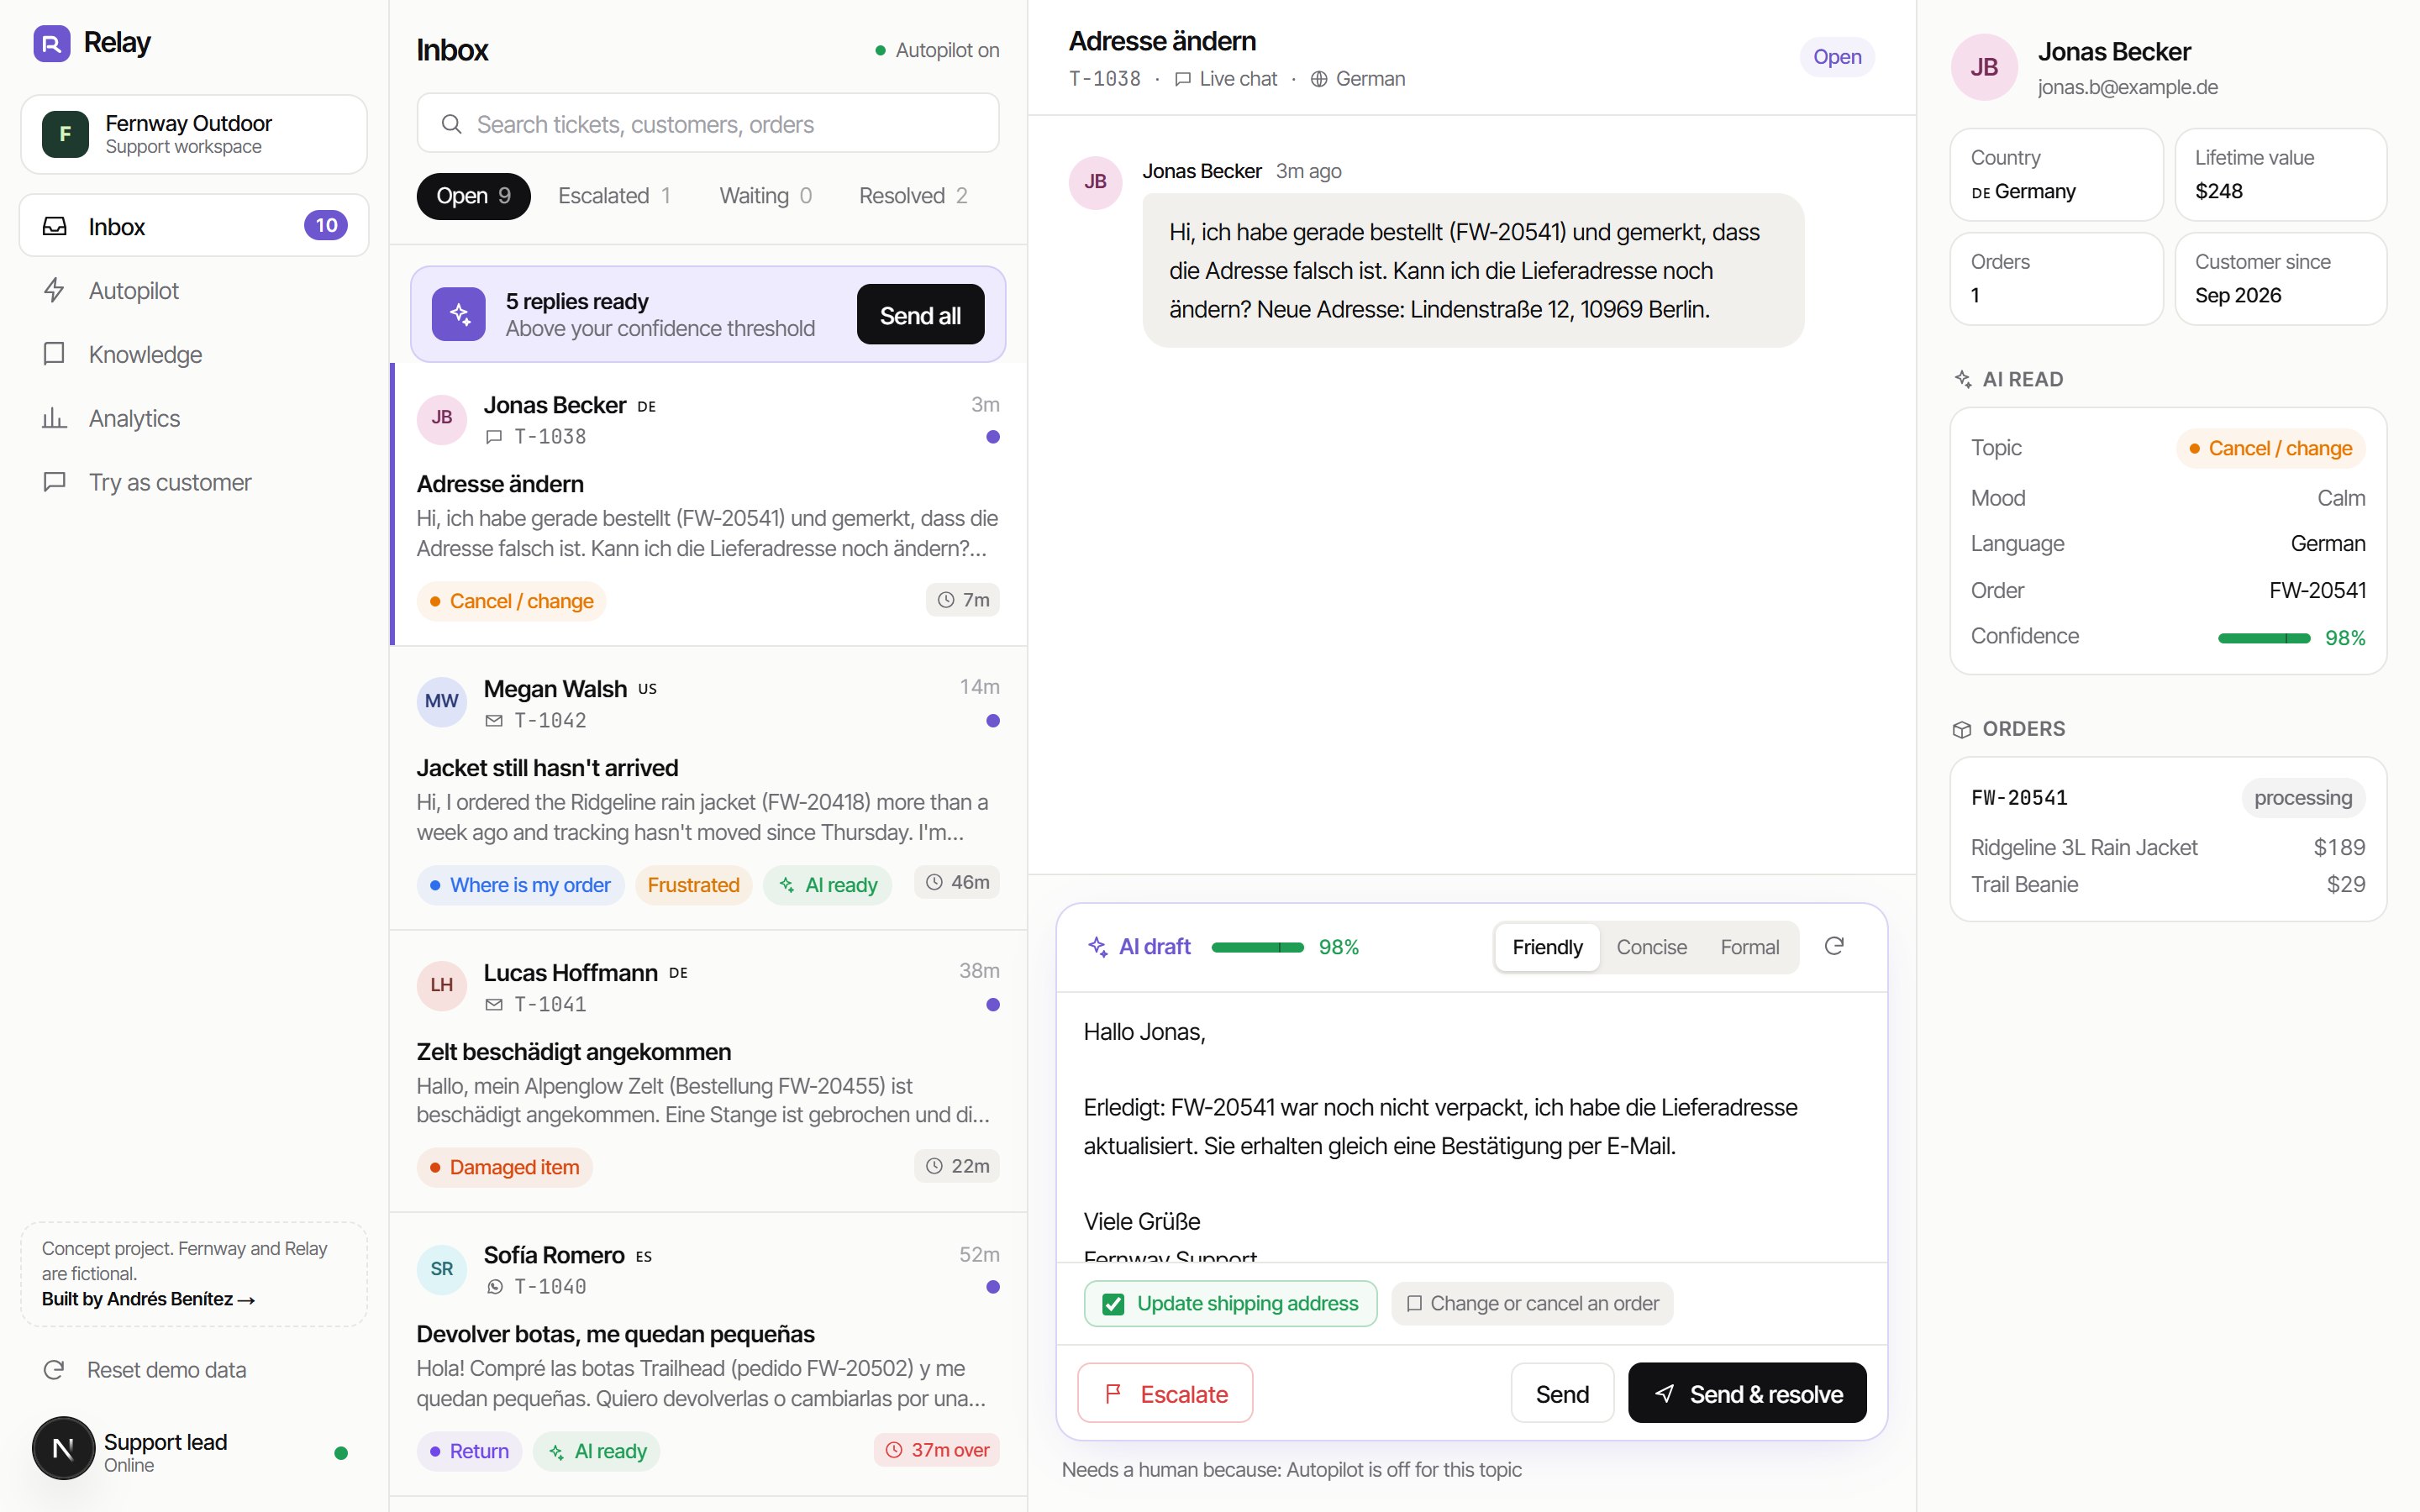Click the Return tag
2420x1512 pixels.
(x=469, y=1451)
